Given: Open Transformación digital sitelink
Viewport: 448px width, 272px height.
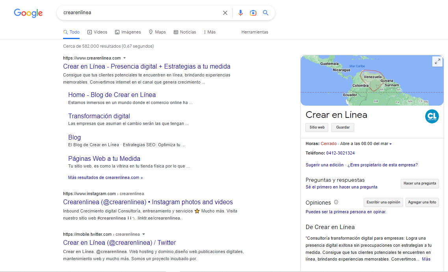Looking at the screenshot, I should 99,116.
